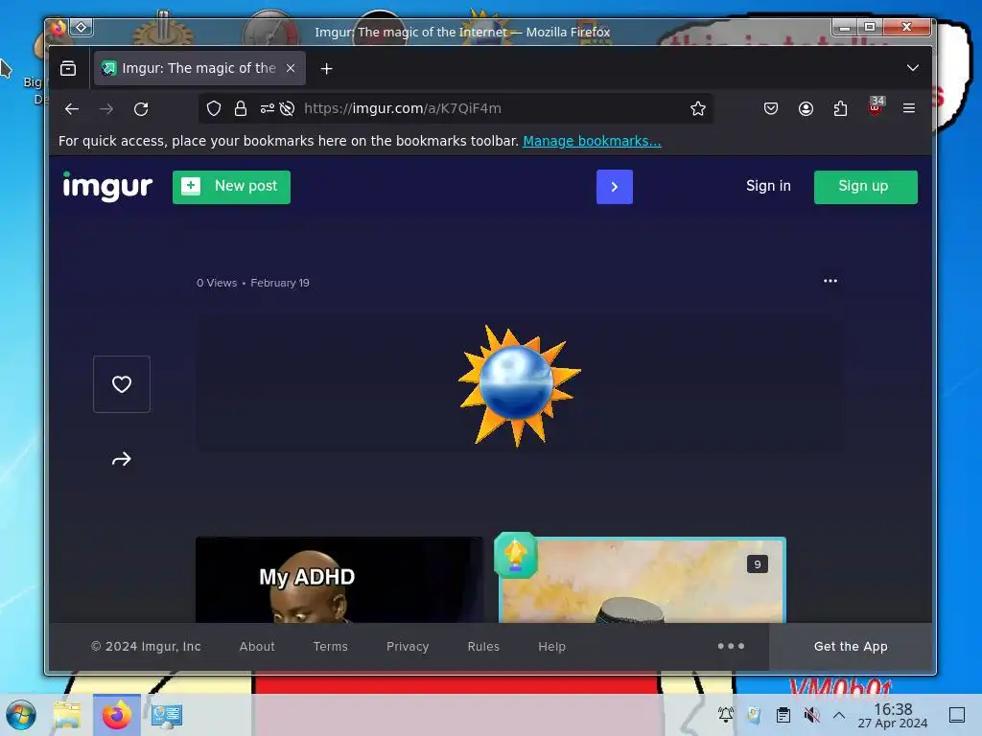Screen dimensions: 982x736
Task: Select the 0 Views text
Action: tap(217, 283)
